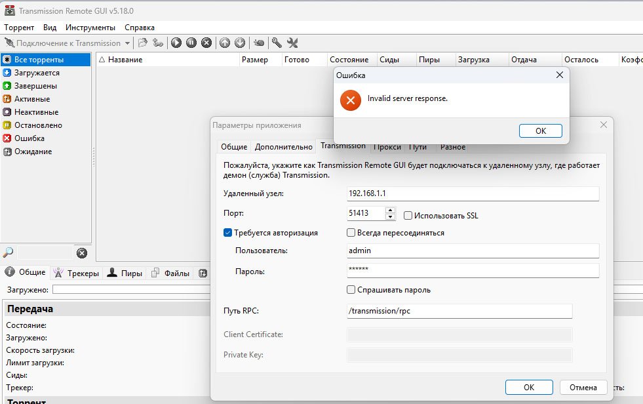Enable the Использовать SSL checkbox
Screen dimensions: 643x404
pyautogui.click(x=408, y=215)
